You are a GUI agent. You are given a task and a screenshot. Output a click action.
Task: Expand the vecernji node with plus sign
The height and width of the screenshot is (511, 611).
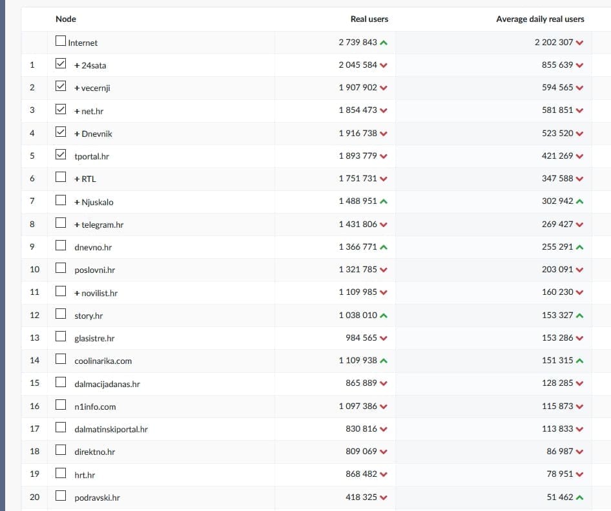pos(77,88)
